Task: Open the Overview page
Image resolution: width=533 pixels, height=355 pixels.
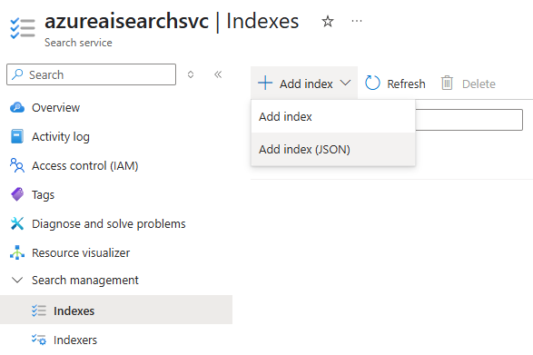Action: pyautogui.click(x=55, y=108)
